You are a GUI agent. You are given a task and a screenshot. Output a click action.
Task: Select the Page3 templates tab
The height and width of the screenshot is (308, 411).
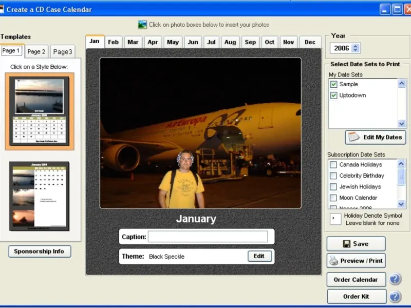point(62,52)
